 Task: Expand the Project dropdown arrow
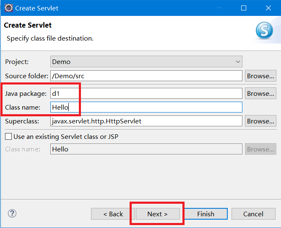click(x=238, y=62)
